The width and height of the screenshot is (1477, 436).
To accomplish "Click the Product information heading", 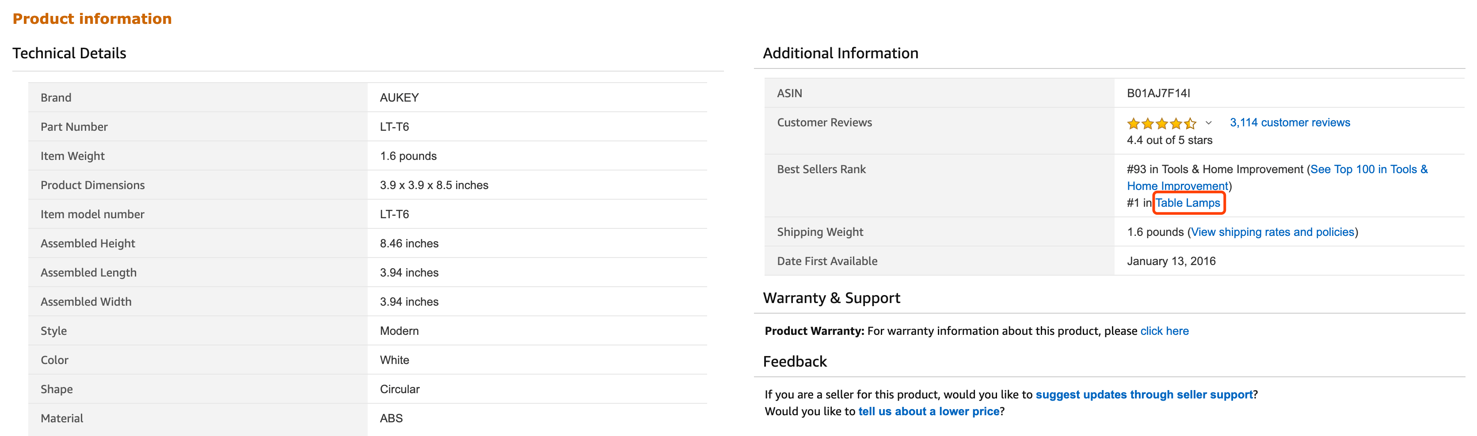I will tap(92, 19).
